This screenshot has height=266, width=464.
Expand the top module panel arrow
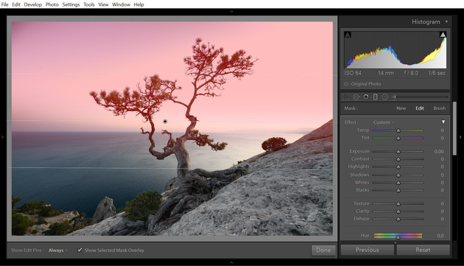tap(231, 12)
